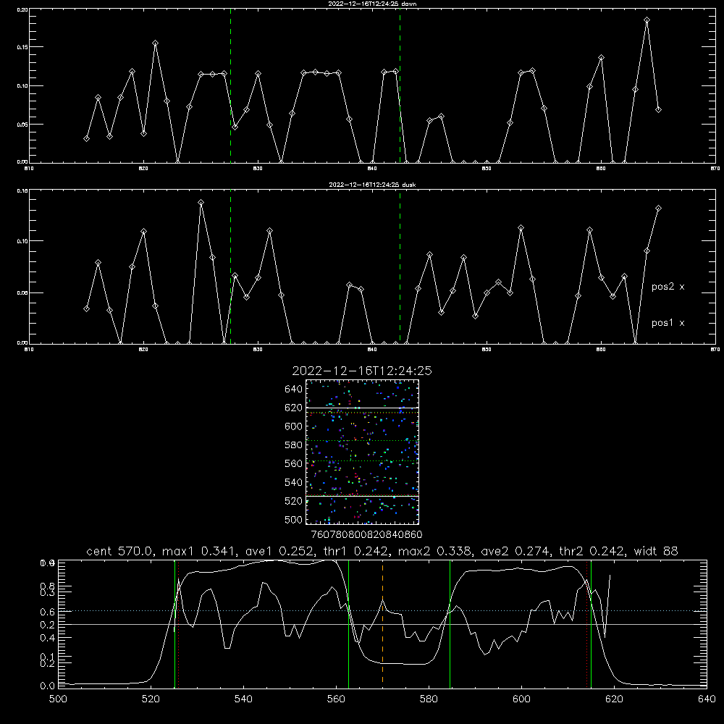
Task: Click the left green dashed line in dawn plot
Action: point(230,85)
